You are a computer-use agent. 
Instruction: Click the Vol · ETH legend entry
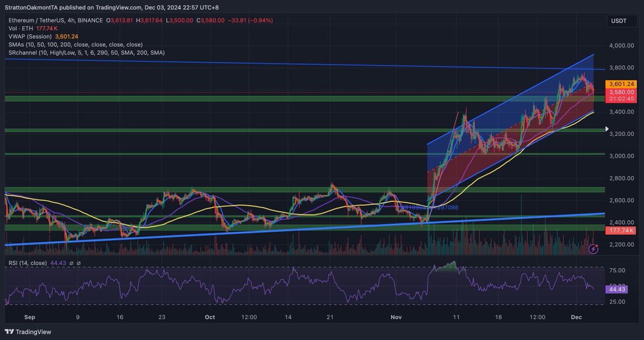coord(21,28)
